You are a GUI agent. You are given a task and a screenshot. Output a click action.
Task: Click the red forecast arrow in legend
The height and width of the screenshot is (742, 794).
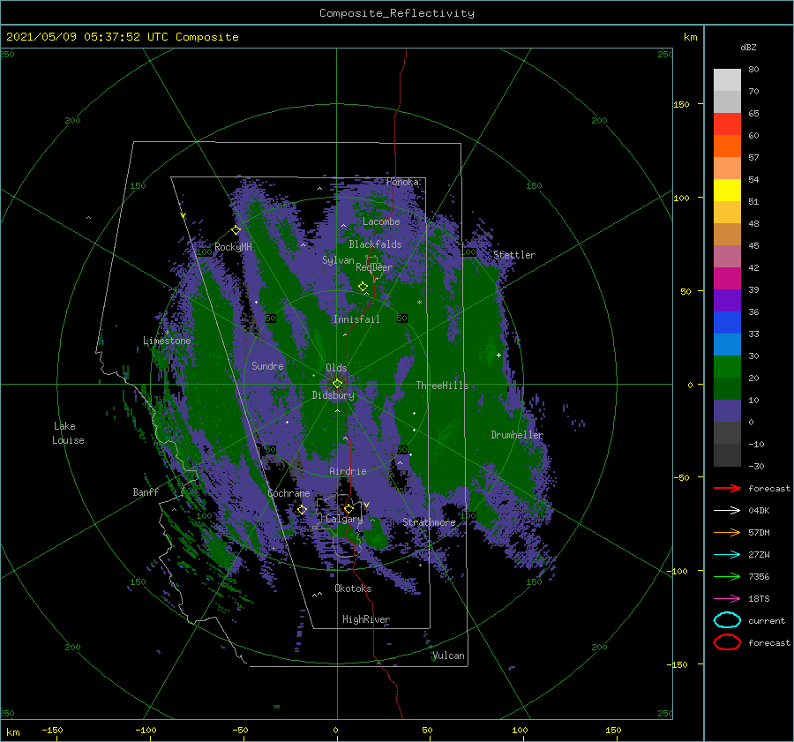click(x=727, y=488)
